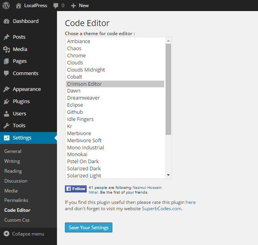Click the Facebook f logo on Follow button
Image resolution: width=258 pixels, height=245 pixels.
tap(68, 189)
